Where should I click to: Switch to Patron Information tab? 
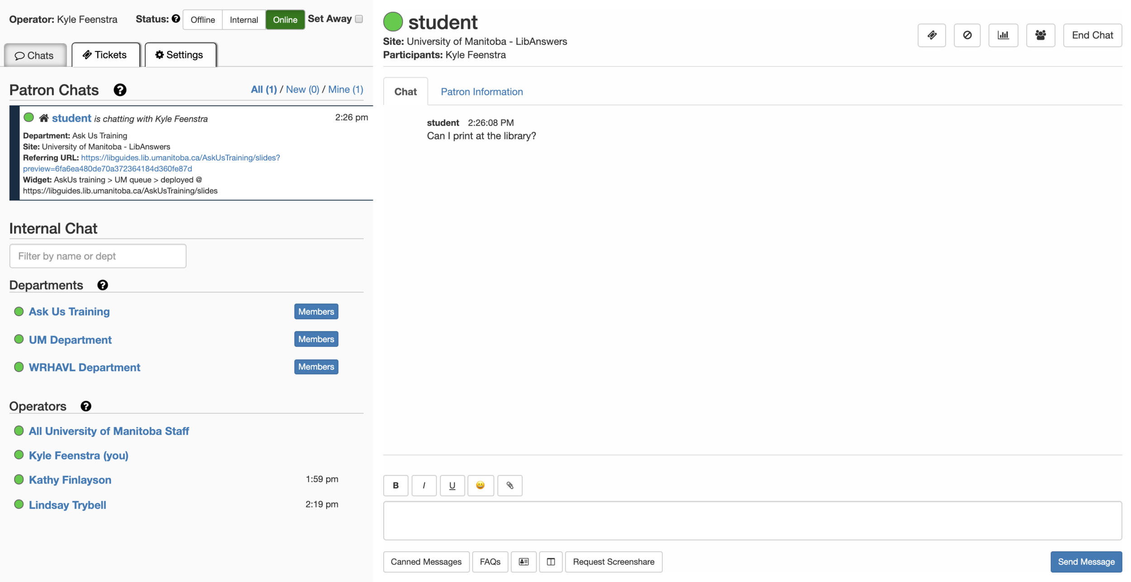(x=481, y=92)
